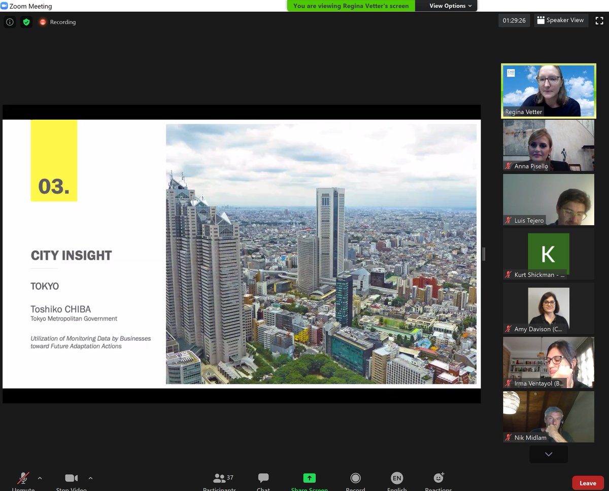Select Irma Ventayol's video thumbnail

click(549, 362)
